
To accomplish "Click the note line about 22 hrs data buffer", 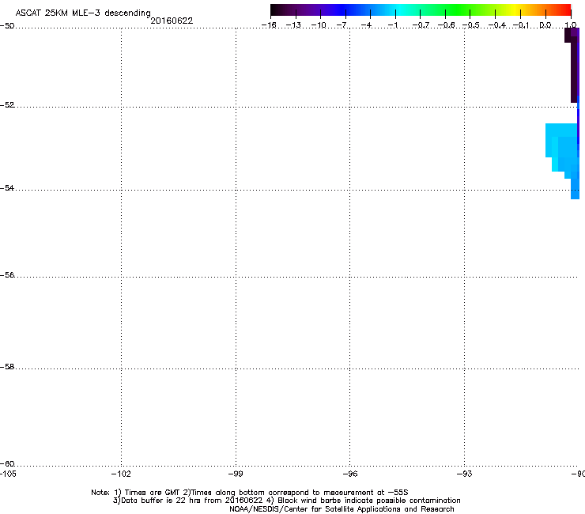I will pos(286,501).
